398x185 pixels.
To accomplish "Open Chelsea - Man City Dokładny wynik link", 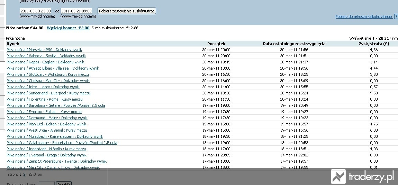I will coord(48,81).
